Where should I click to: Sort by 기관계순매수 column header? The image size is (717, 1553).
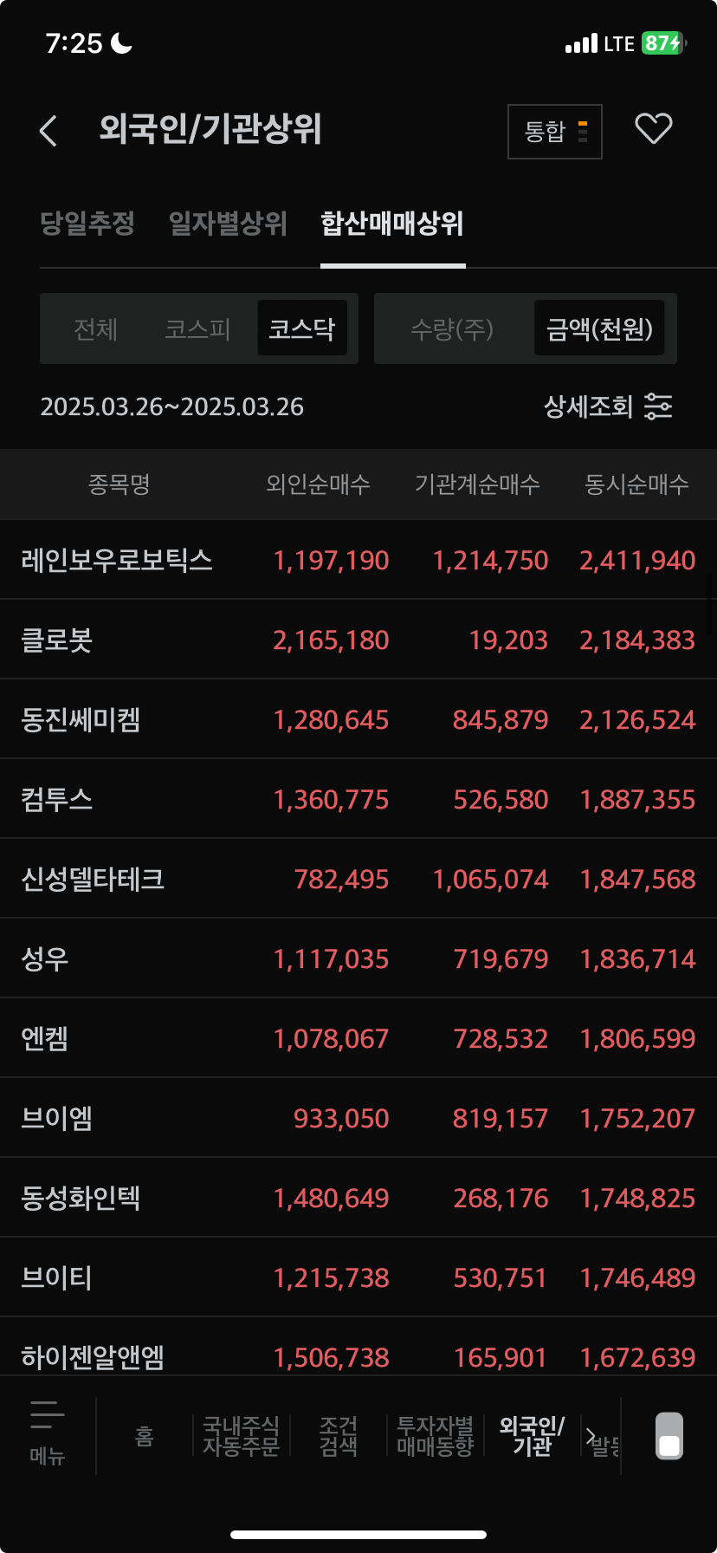477,484
